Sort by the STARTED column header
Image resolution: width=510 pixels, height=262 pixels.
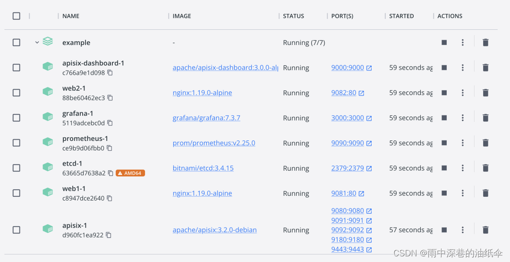(401, 16)
